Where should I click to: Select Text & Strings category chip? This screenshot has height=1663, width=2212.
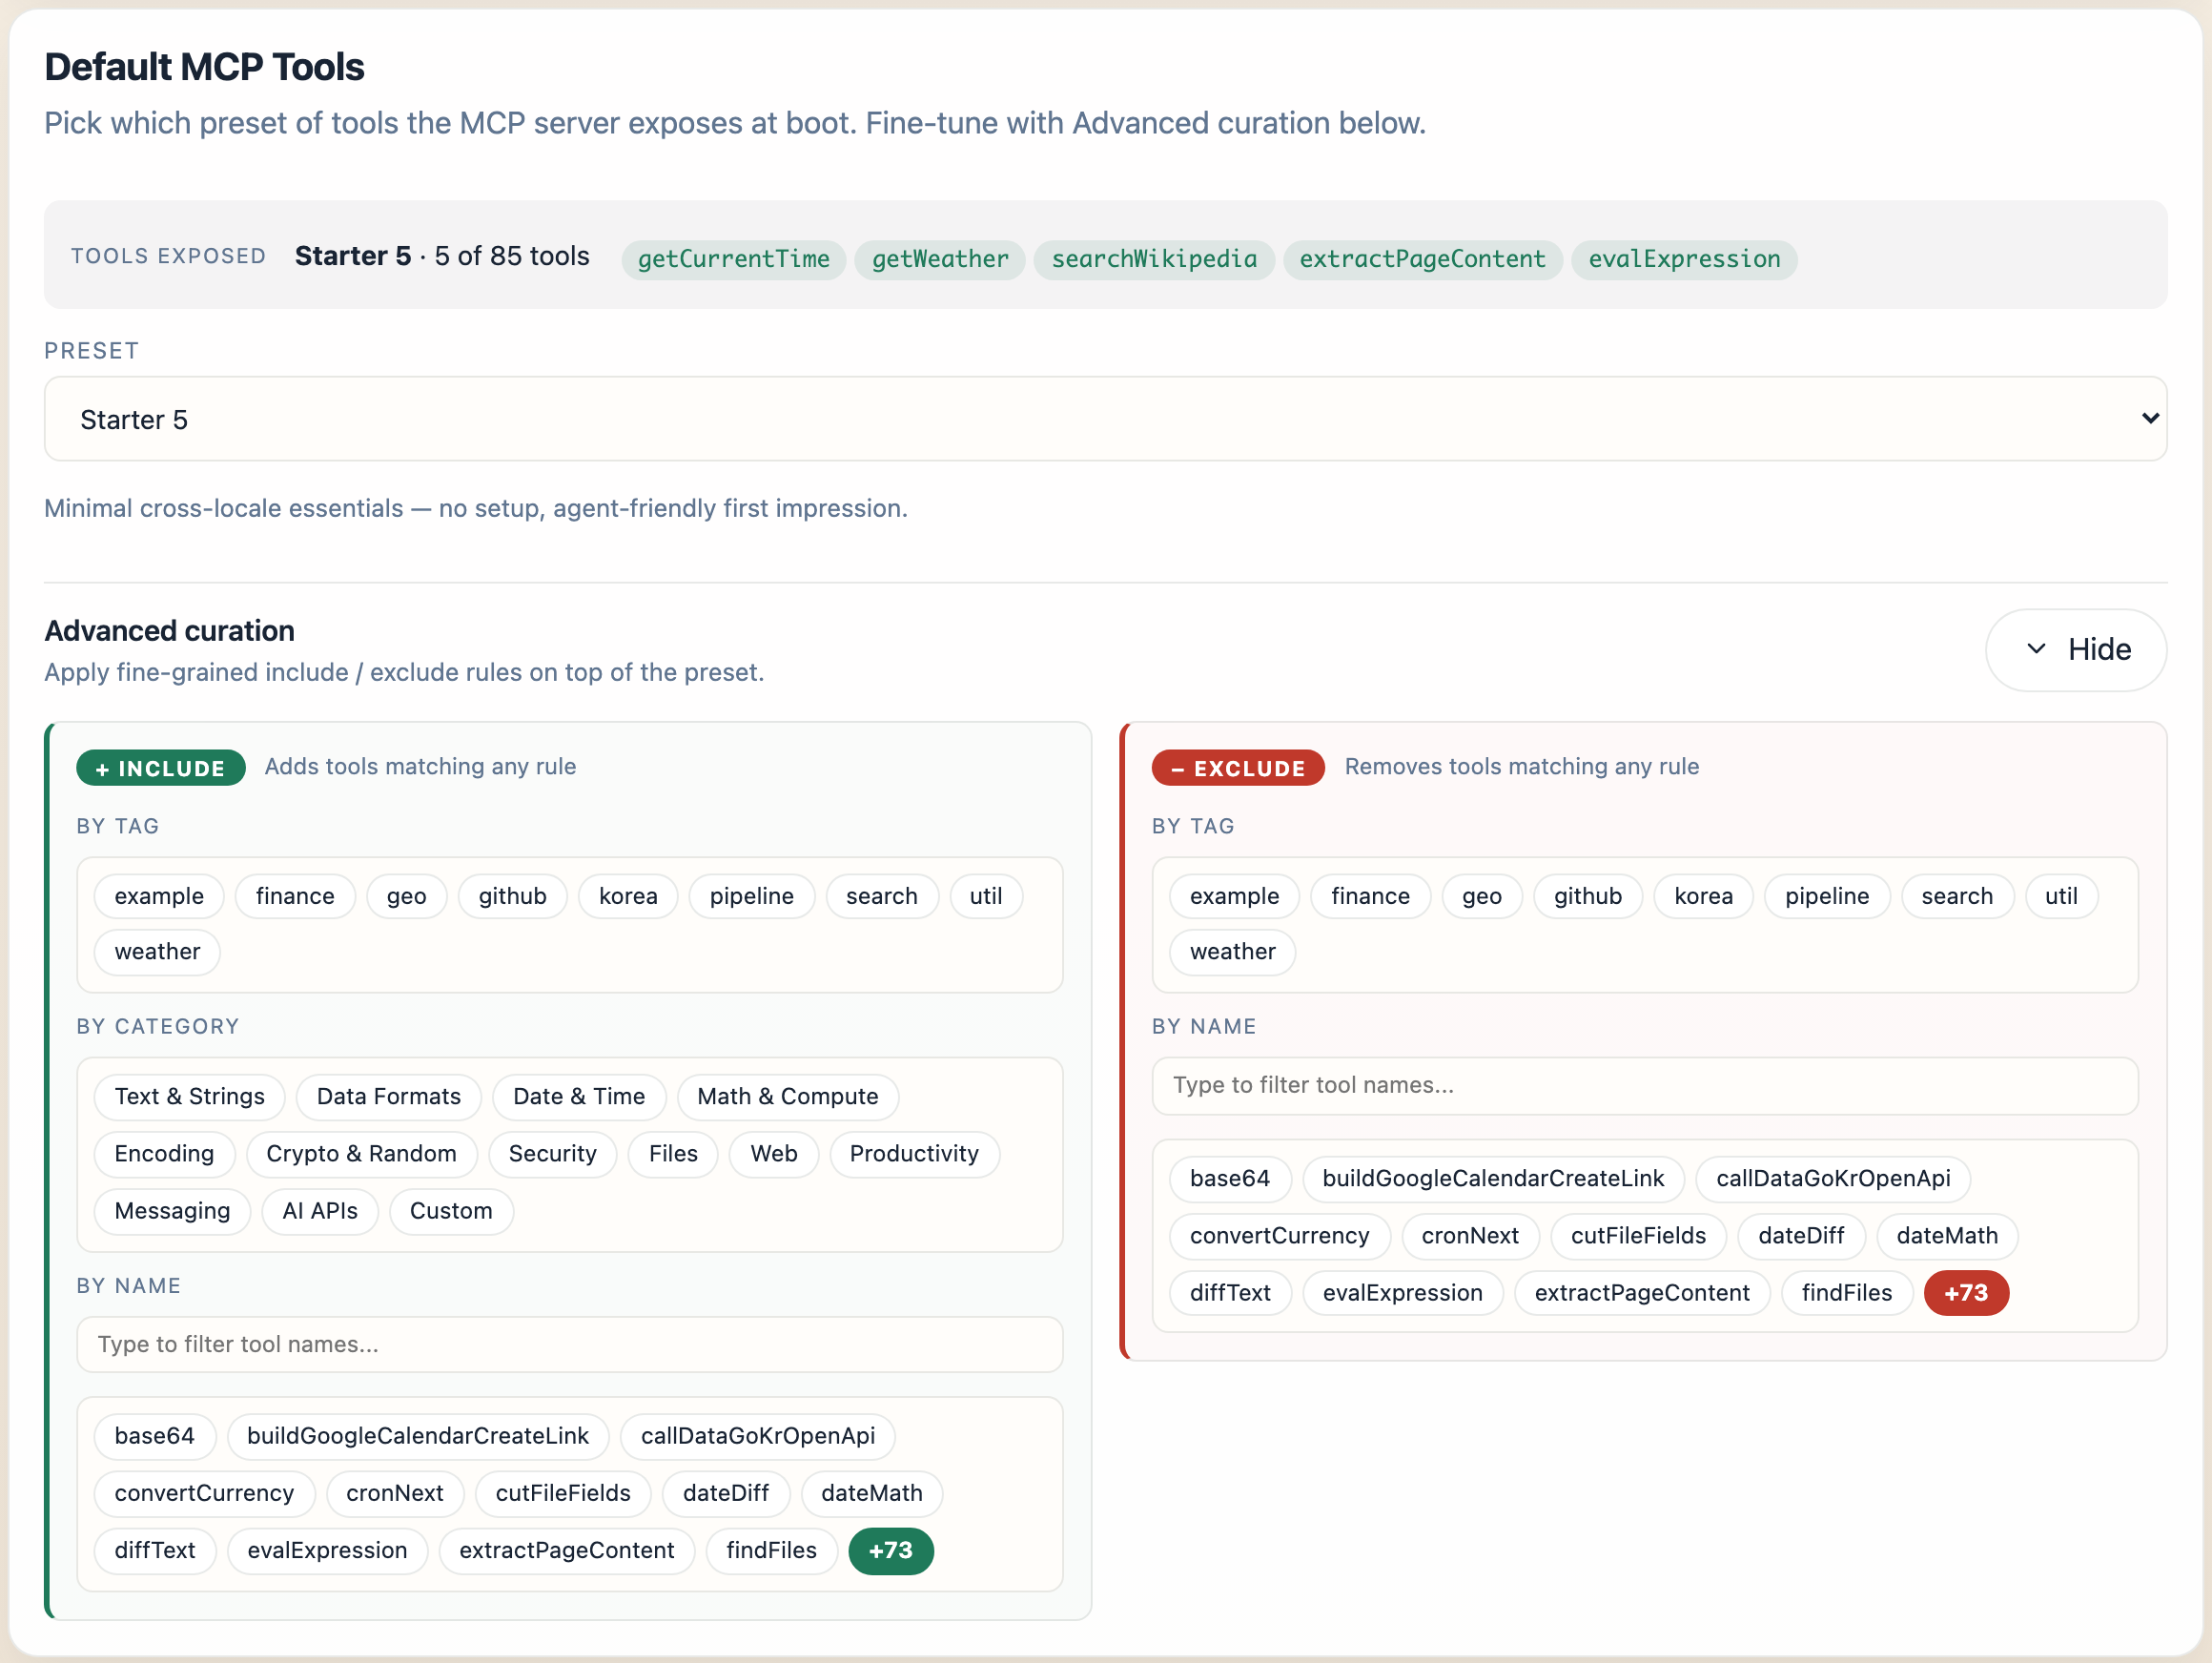pos(189,1097)
